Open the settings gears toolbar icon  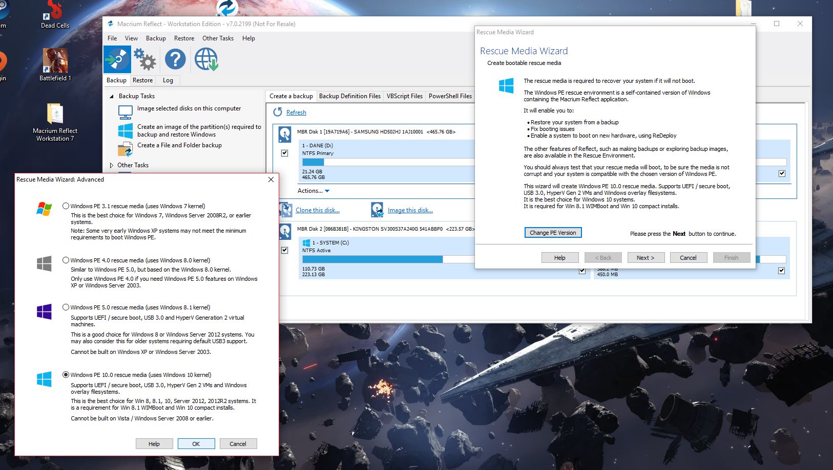[x=145, y=59]
